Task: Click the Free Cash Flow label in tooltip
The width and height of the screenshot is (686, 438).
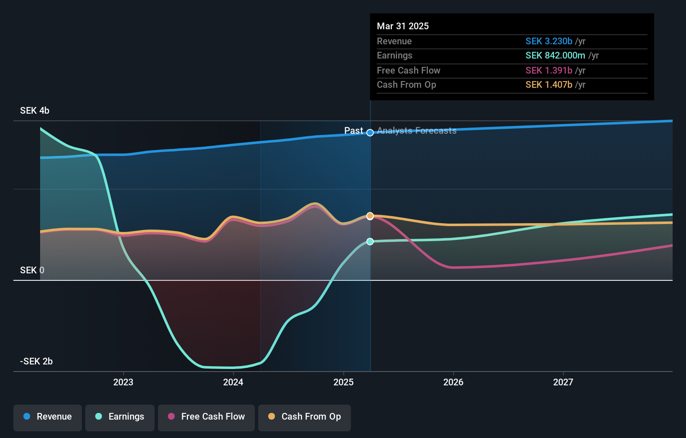Action: 409,71
